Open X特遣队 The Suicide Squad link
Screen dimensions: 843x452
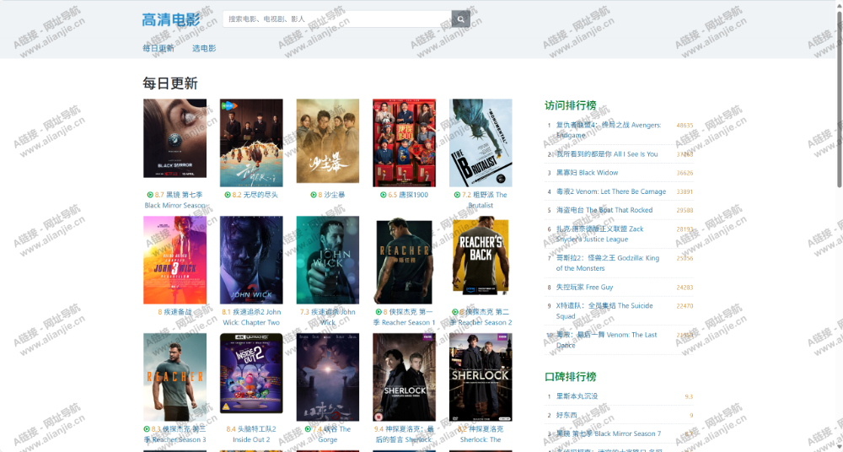click(x=604, y=311)
